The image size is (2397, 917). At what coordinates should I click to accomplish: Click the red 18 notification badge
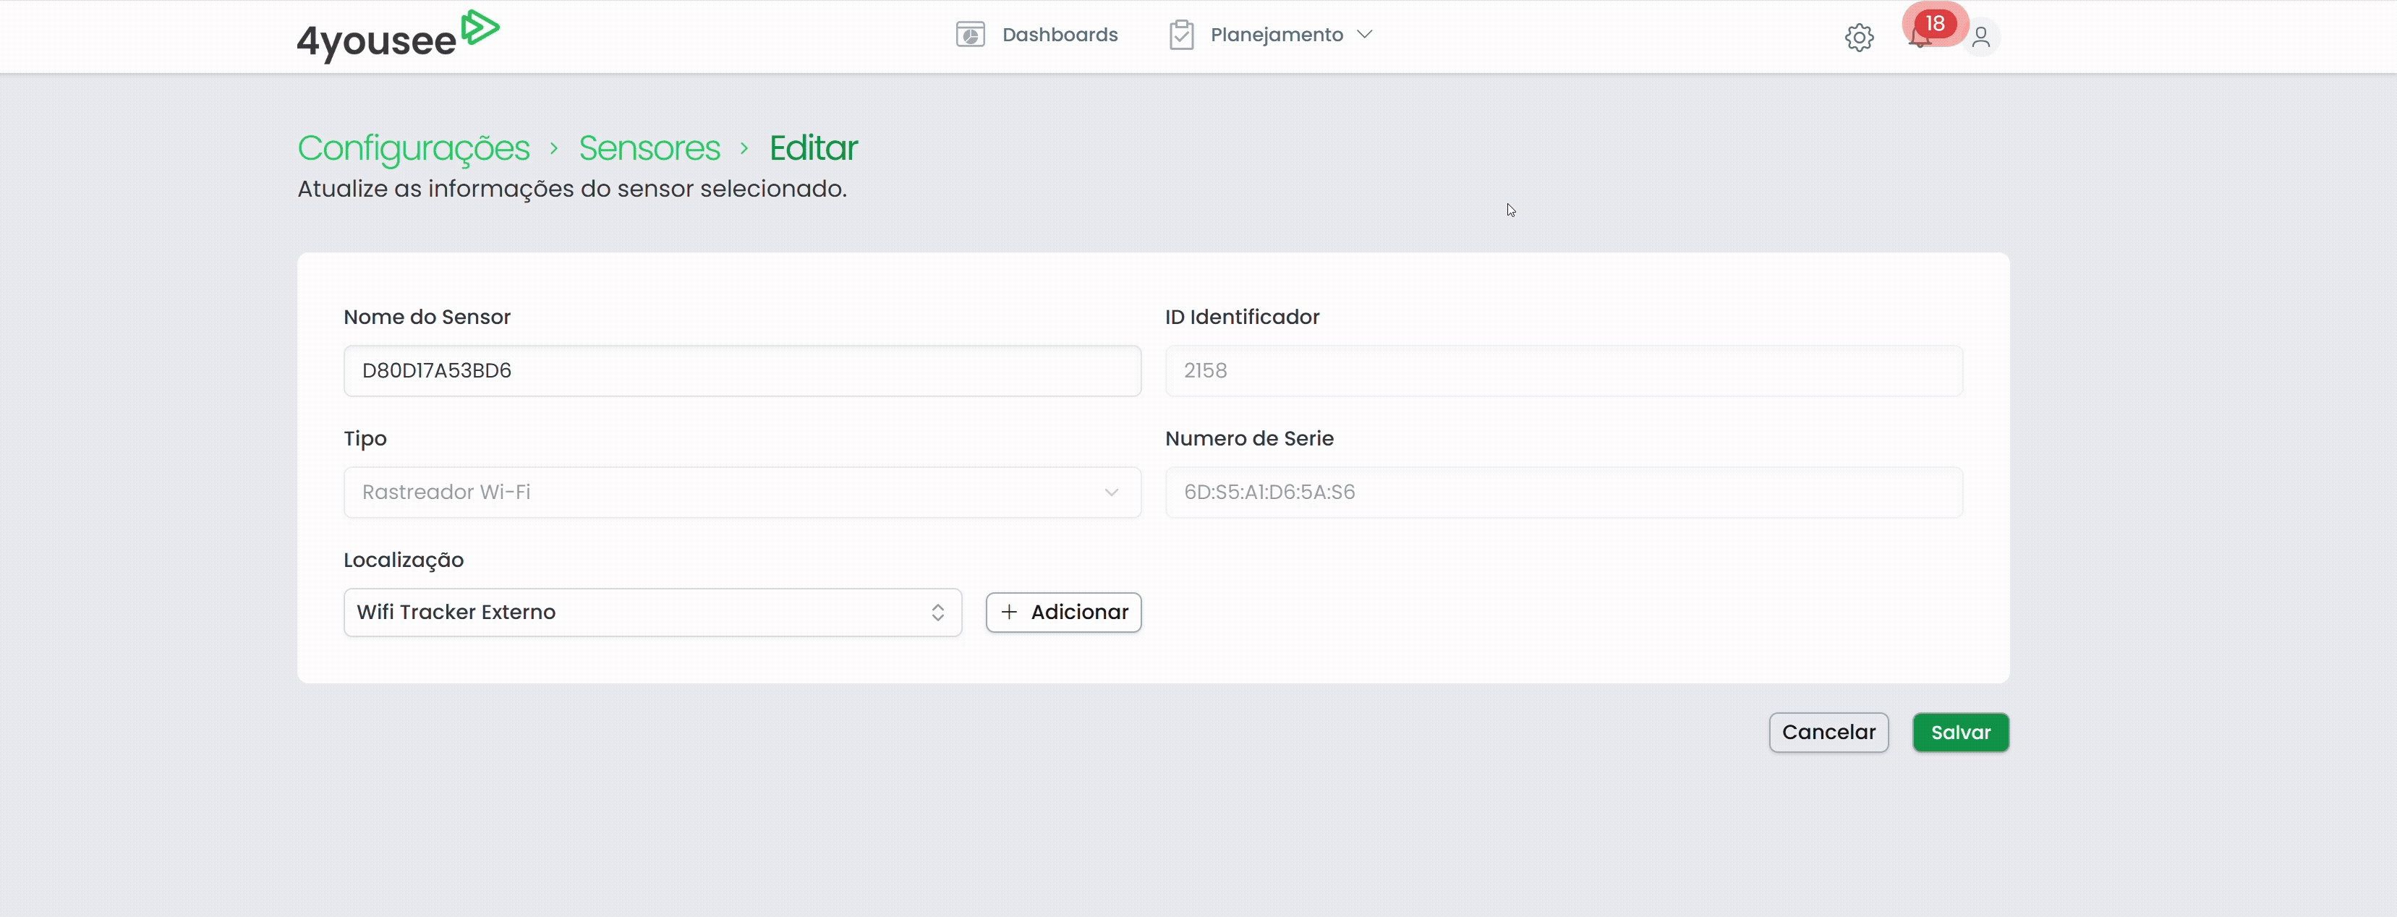pos(1936,23)
